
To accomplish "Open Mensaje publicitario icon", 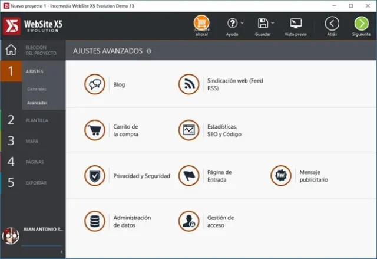I will (281, 176).
